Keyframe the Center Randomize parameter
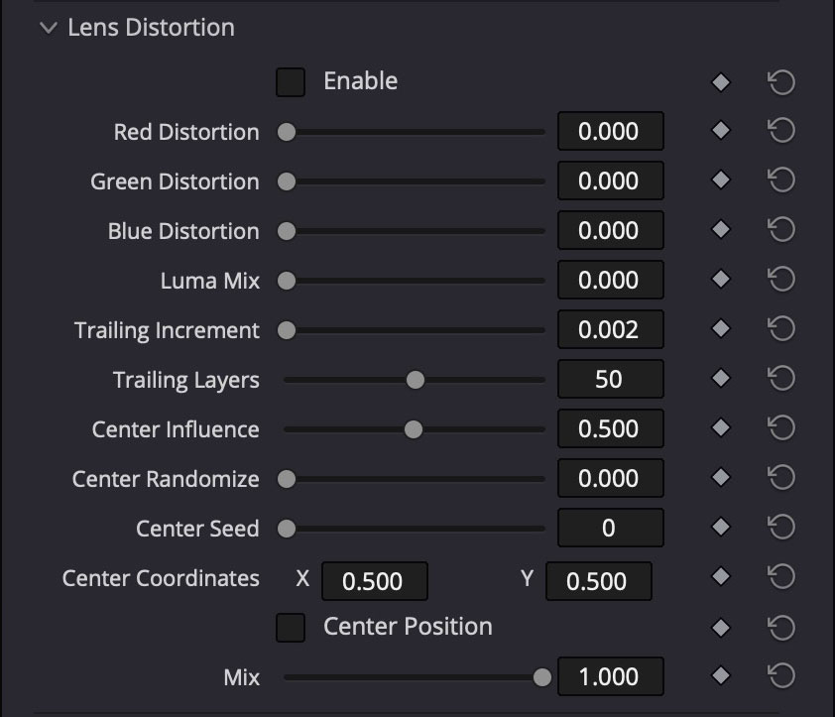Viewport: 835px width, 717px height. pyautogui.click(x=720, y=478)
